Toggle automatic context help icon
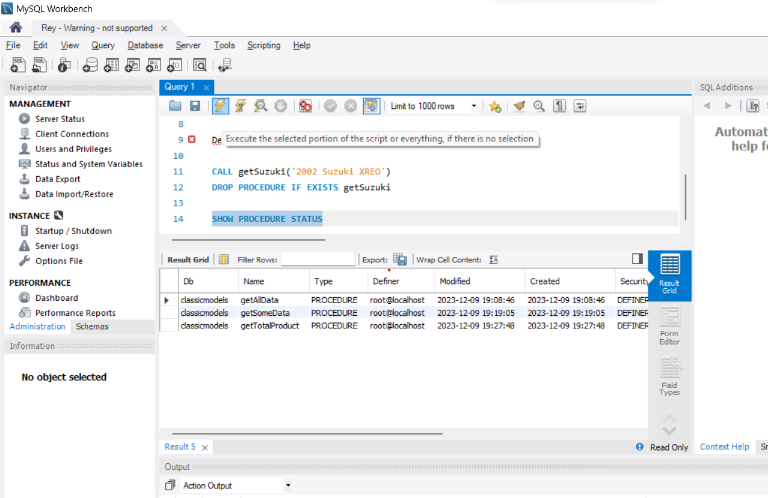768x498 pixels. tap(753, 106)
